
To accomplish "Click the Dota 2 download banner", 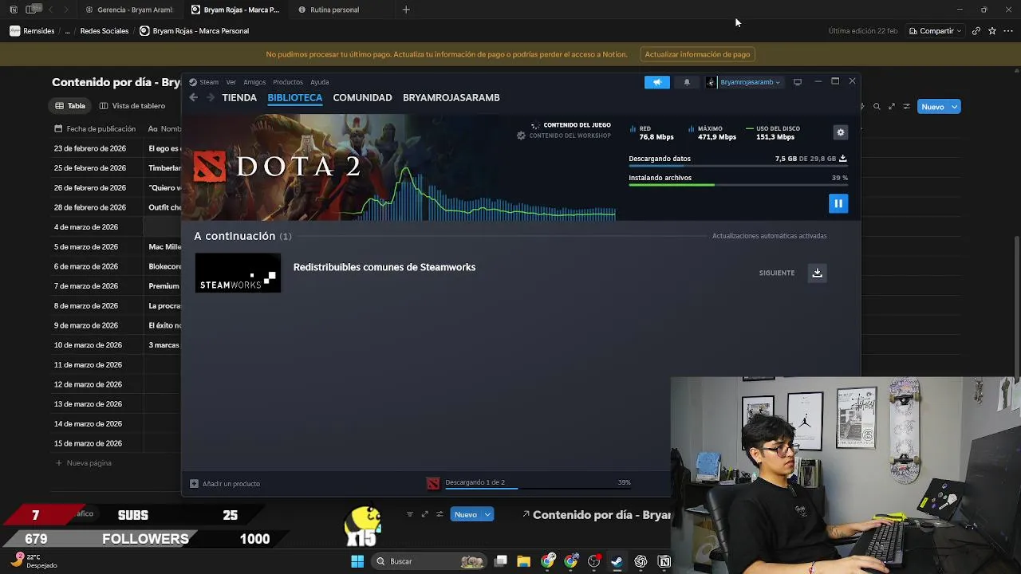I will coord(399,167).
